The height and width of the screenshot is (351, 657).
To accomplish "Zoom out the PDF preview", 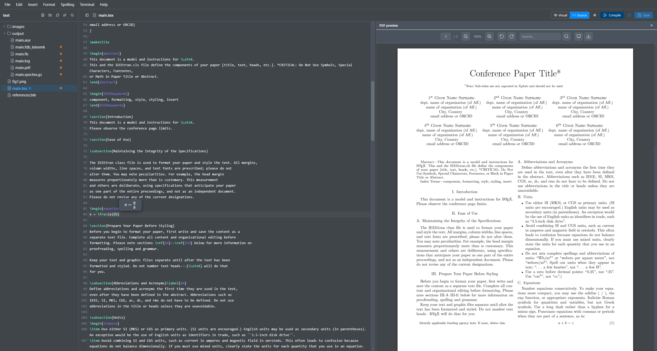I will [x=466, y=36].
